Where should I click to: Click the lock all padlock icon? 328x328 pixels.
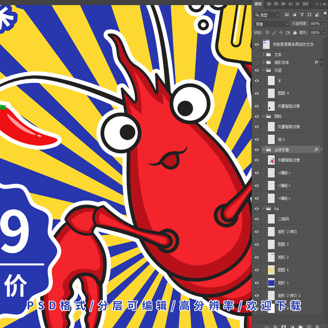[295, 32]
